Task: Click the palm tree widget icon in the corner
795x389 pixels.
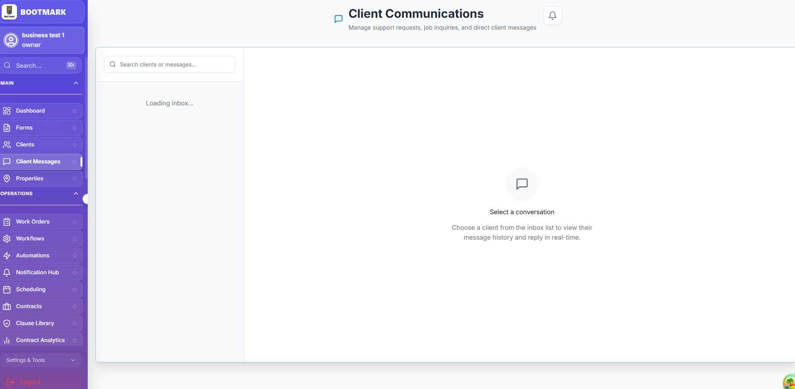Action: pos(789,382)
